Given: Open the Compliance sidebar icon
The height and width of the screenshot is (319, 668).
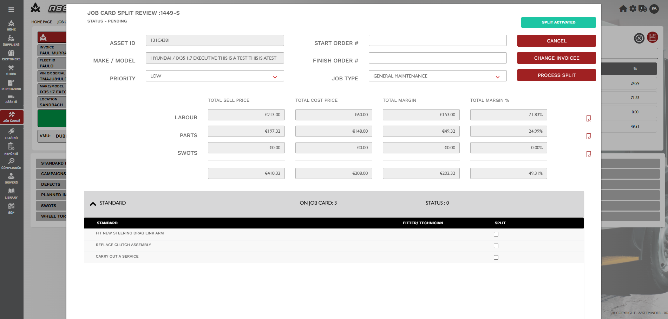Looking at the screenshot, I should coord(11,164).
